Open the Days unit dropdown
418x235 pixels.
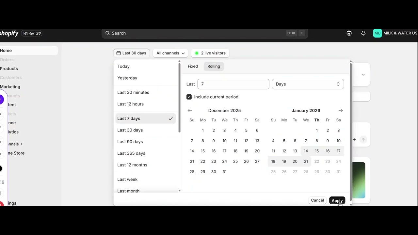[x=308, y=84]
